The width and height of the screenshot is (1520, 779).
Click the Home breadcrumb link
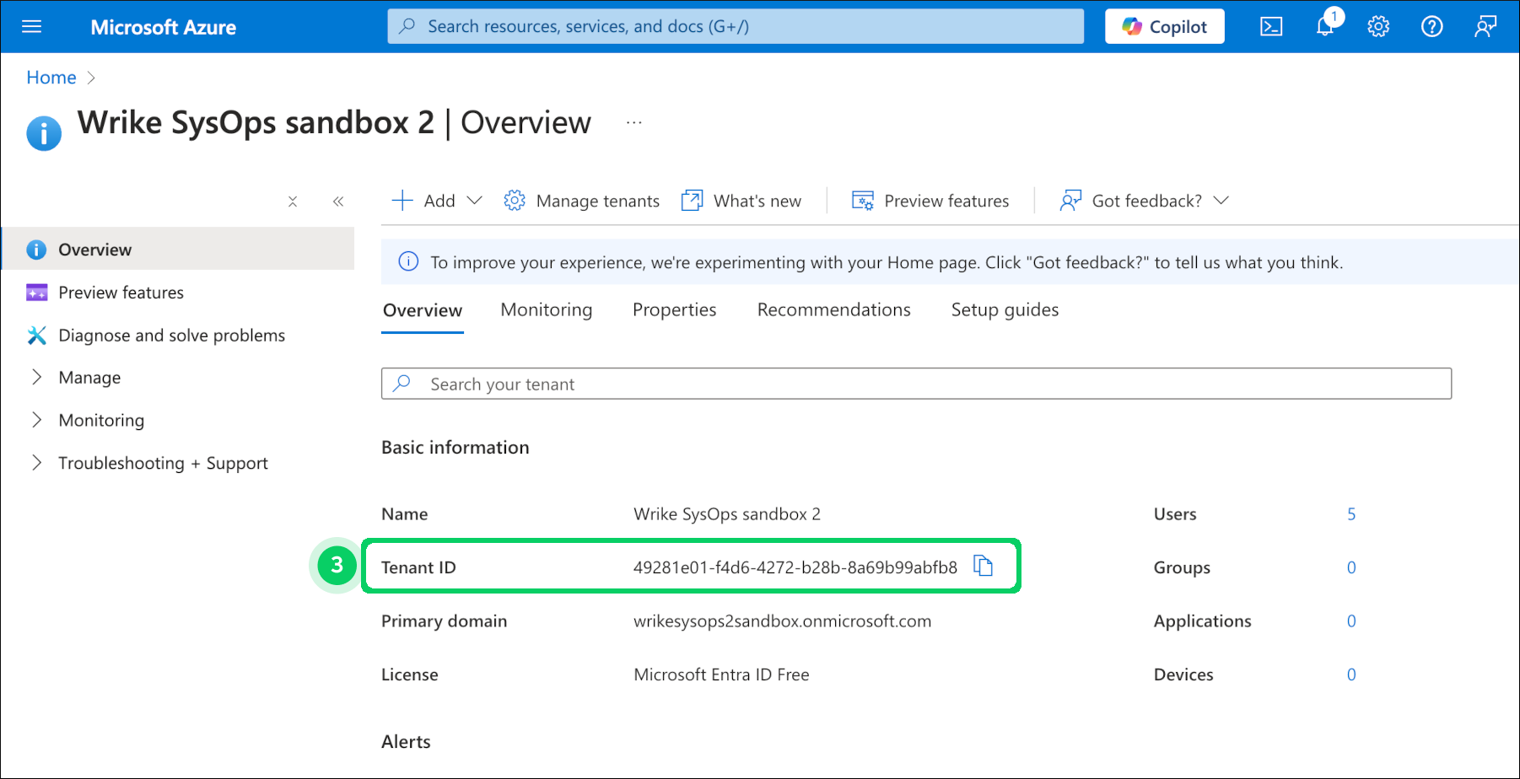tap(51, 78)
